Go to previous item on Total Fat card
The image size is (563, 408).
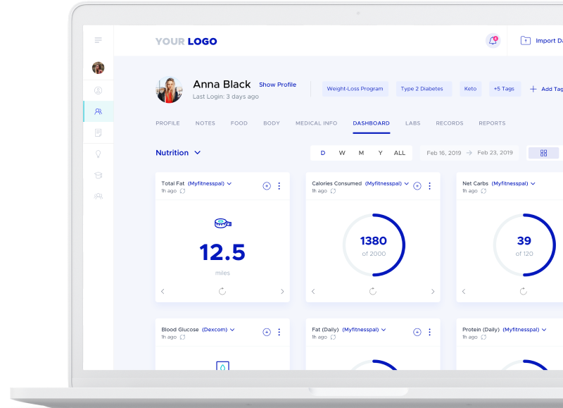(163, 291)
